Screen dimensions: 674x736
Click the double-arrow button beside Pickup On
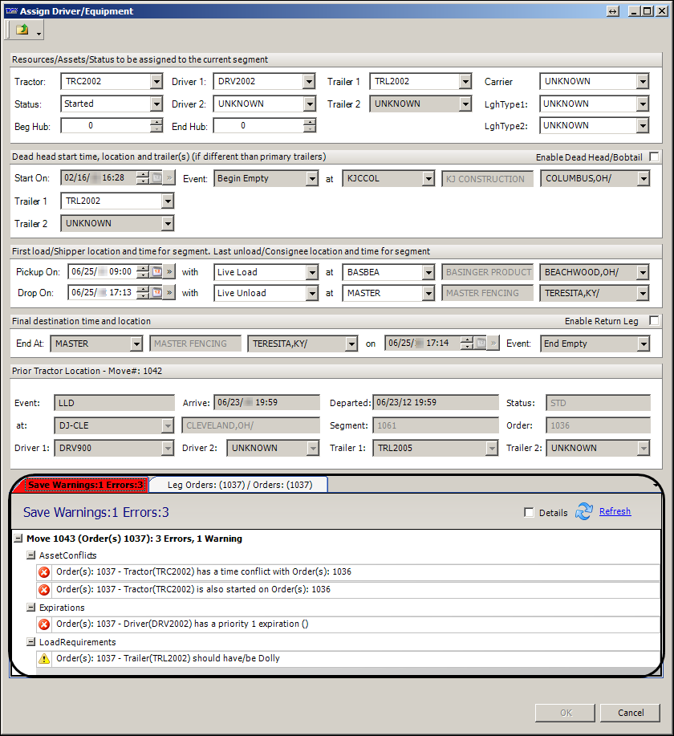(169, 272)
